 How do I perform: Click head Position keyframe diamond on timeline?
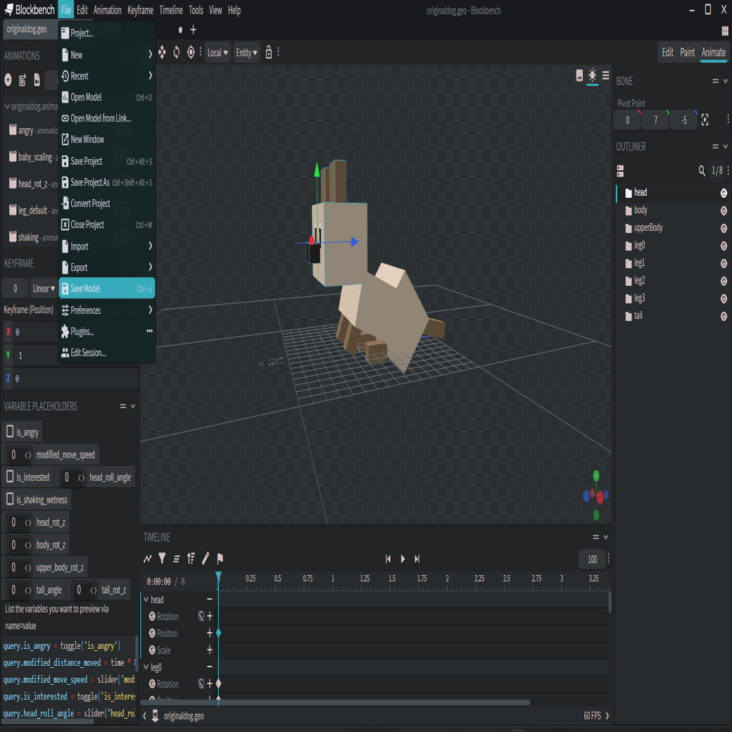218,633
